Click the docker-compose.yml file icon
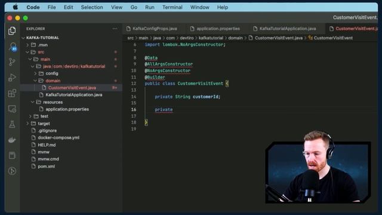Viewport: 382px width, 215px height. (33, 137)
